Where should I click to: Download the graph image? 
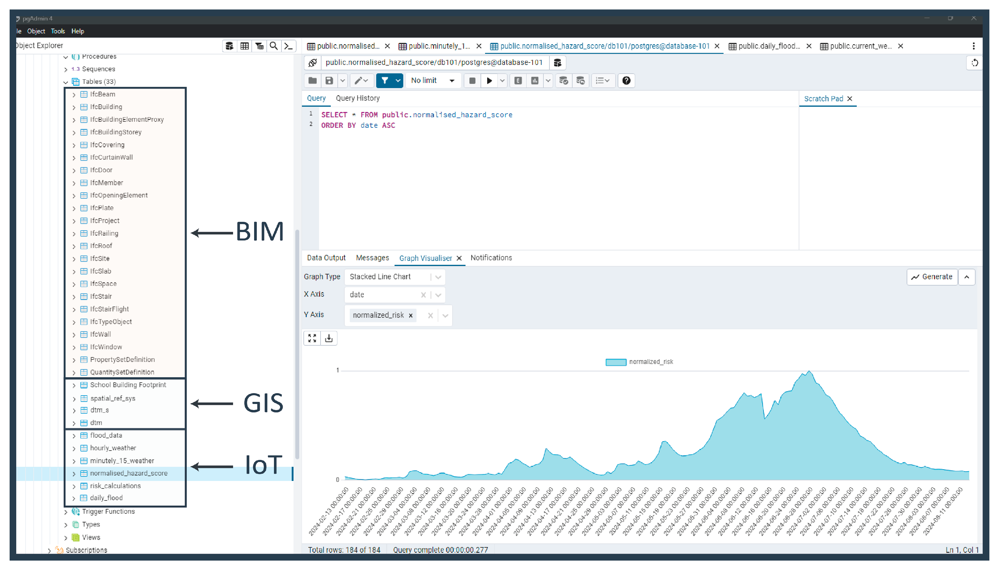tap(329, 338)
